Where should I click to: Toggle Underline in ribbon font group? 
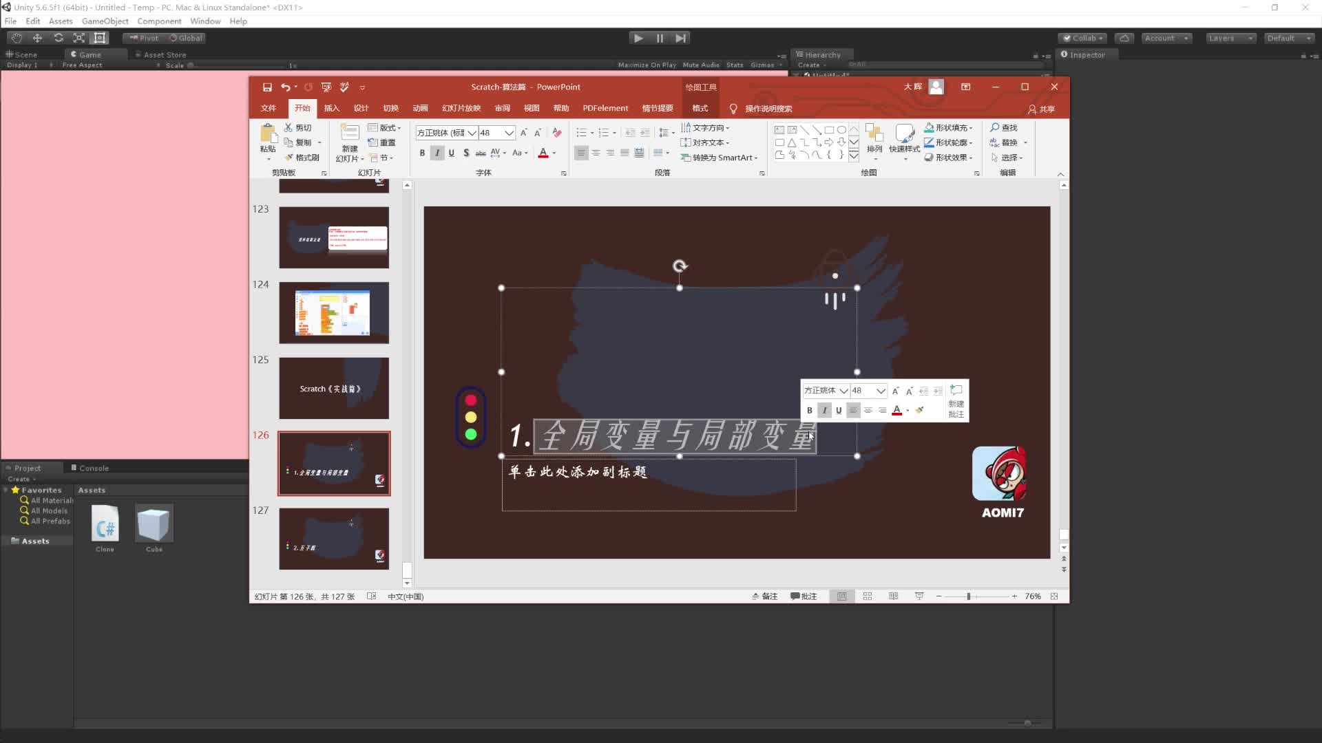(452, 153)
